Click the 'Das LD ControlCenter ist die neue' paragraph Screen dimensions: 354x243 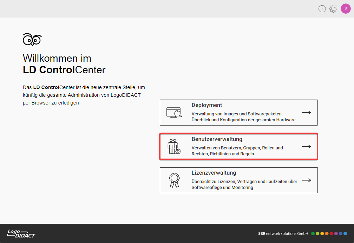click(x=84, y=95)
